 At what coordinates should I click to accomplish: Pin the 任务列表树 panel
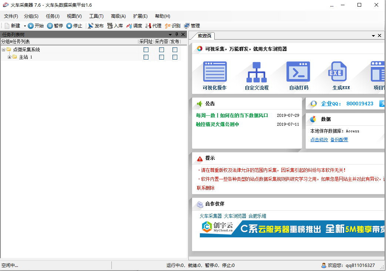[x=177, y=34]
